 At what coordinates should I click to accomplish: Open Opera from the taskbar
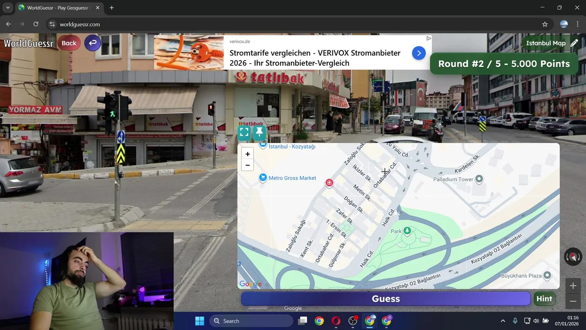pos(336,321)
